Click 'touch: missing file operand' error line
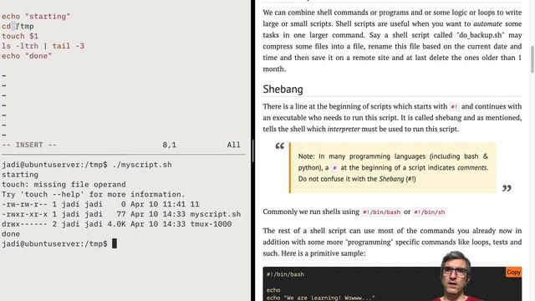 point(64,184)
